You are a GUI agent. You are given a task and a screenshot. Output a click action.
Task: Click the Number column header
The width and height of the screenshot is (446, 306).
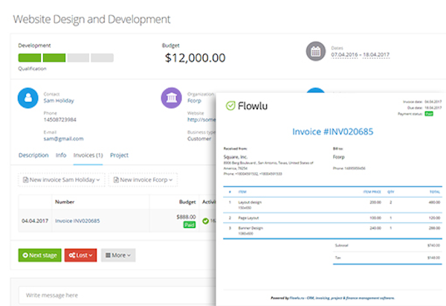65,202
